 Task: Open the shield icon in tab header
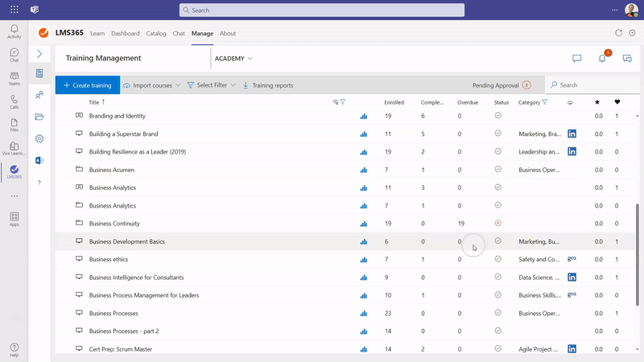[632, 33]
